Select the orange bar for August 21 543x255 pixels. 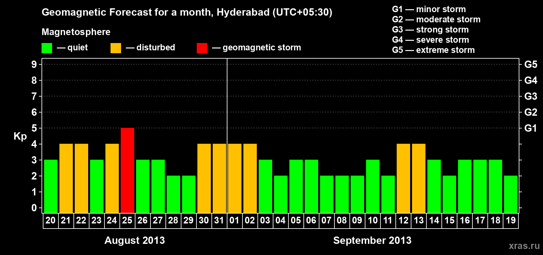pyautogui.click(x=66, y=178)
